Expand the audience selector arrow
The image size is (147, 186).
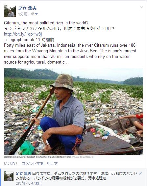37,14
